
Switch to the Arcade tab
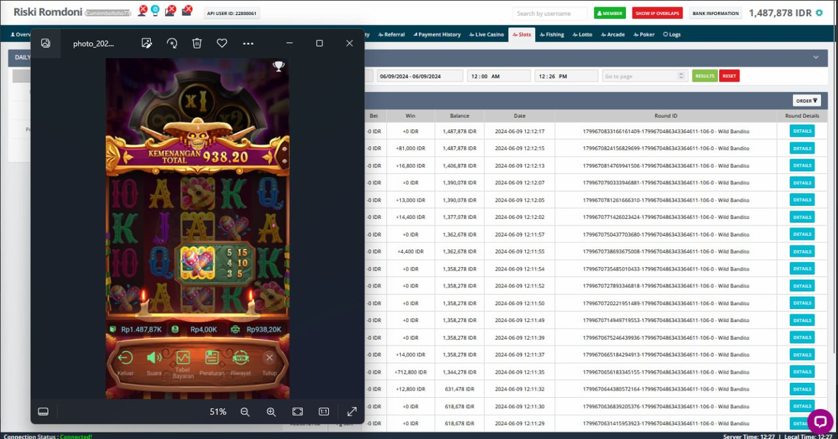coord(612,35)
